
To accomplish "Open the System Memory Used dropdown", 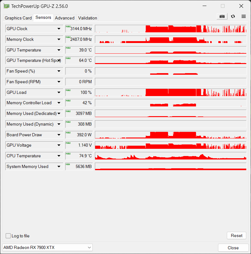I will click(x=59, y=167).
